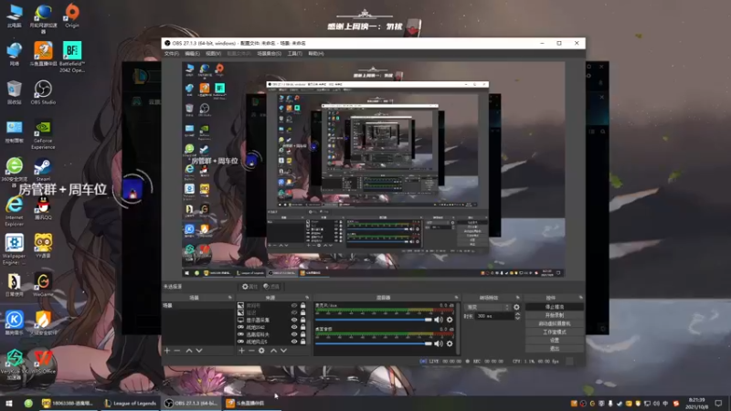Click the desktop audio volume slider
This screenshot has width=731, height=411.
click(374, 343)
